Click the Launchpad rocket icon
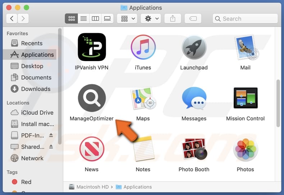The image size is (284, 195). [x=194, y=47]
